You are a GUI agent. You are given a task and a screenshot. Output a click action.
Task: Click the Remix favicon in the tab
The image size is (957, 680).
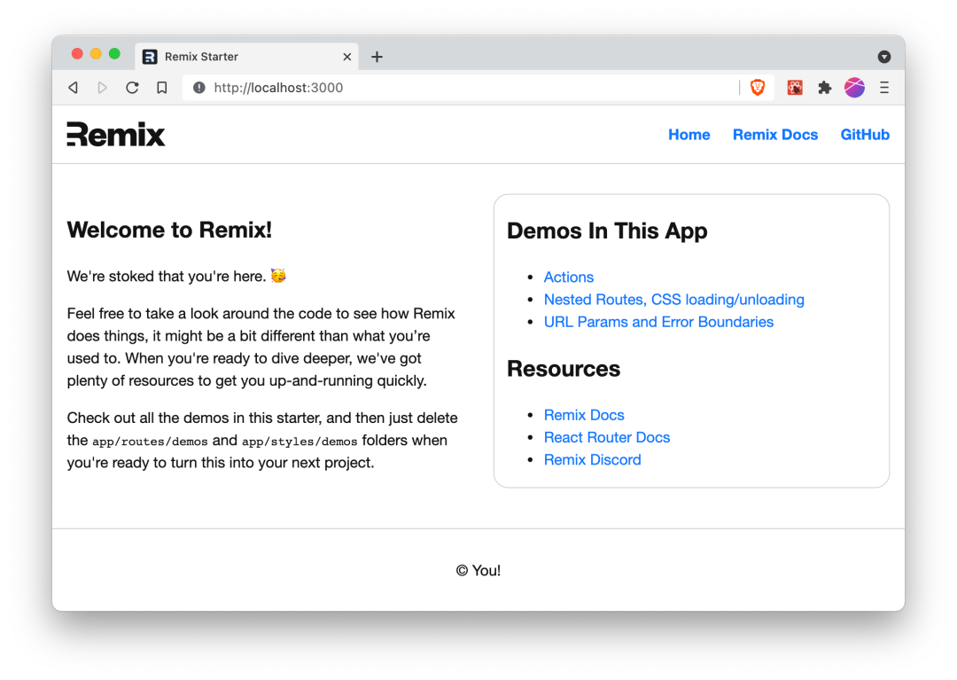pos(150,57)
